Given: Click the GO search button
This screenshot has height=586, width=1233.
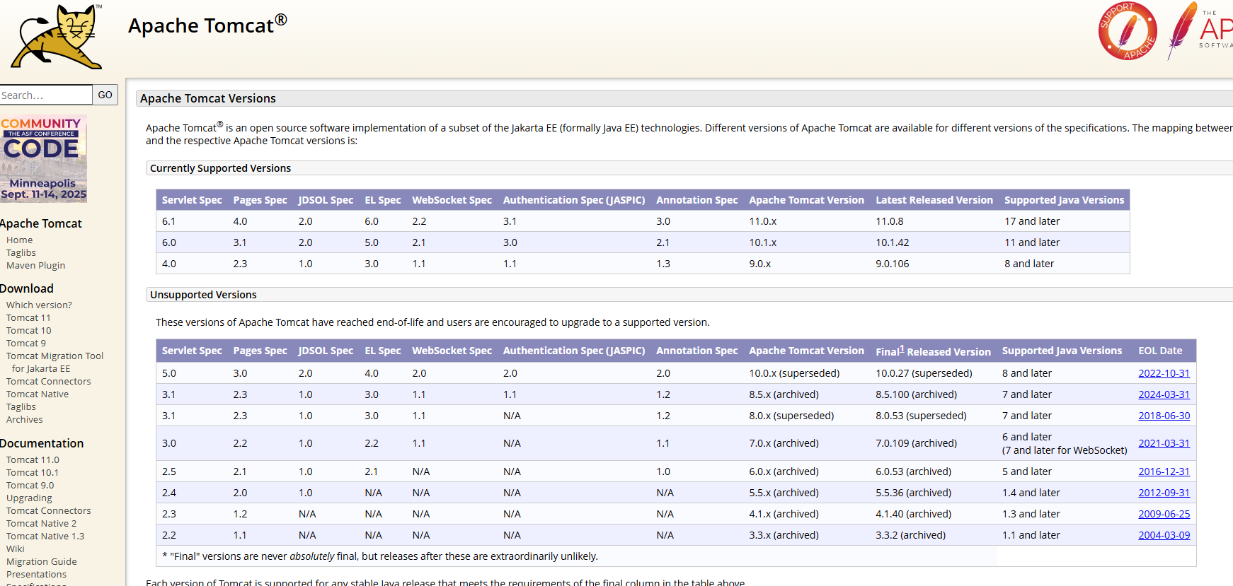Looking at the screenshot, I should pyautogui.click(x=105, y=95).
